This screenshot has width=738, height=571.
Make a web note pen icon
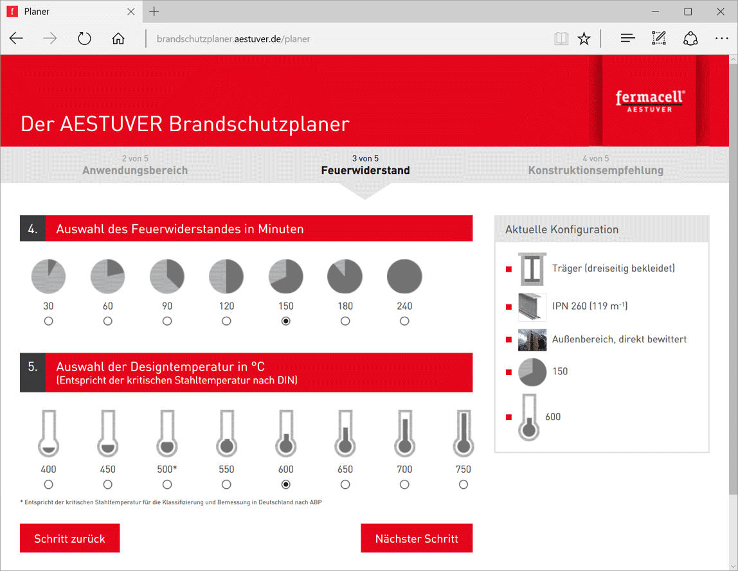click(x=658, y=39)
